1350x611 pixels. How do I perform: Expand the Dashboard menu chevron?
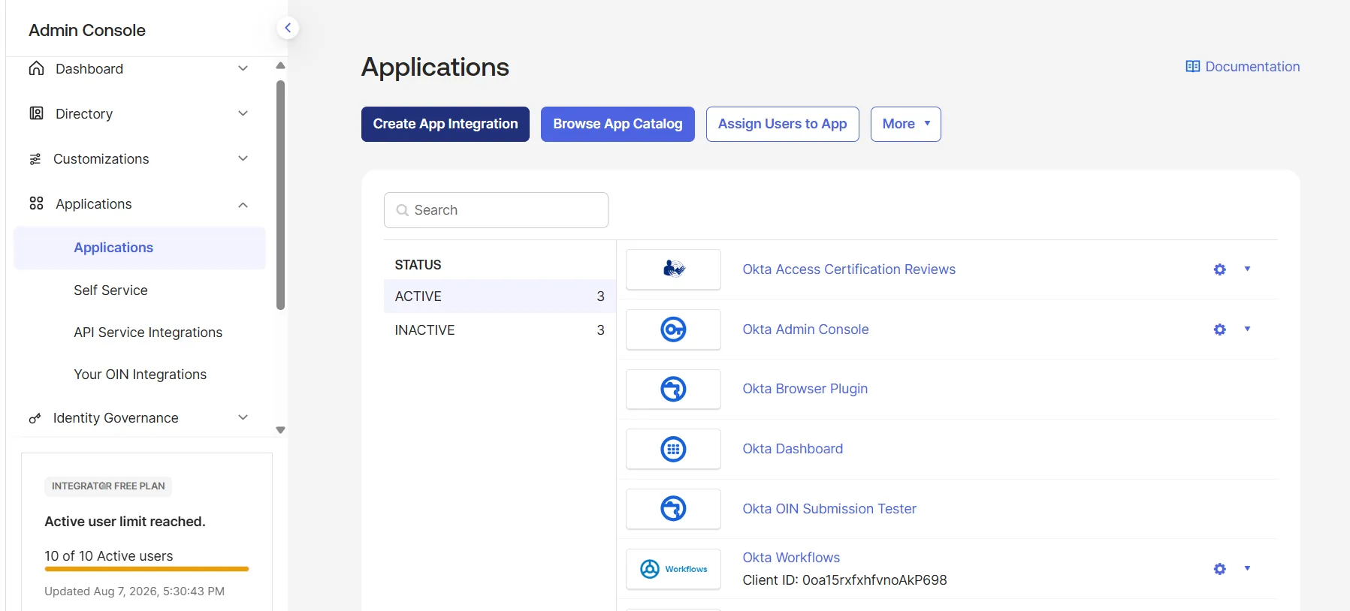click(x=243, y=68)
